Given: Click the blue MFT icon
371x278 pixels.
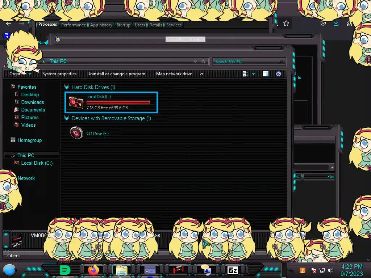Looking at the screenshot, I should tap(7, 35).
